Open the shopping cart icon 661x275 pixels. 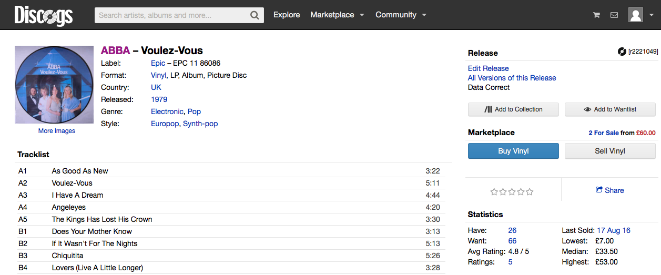tap(596, 15)
